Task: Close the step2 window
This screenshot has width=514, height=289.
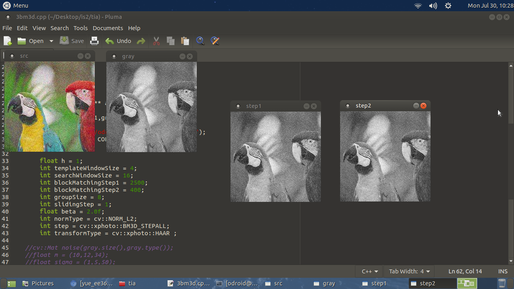Action: (x=423, y=106)
